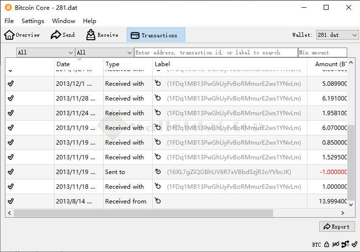Open the Receive page
Image resolution: width=360 pixels, height=252 pixels.
coord(102,35)
